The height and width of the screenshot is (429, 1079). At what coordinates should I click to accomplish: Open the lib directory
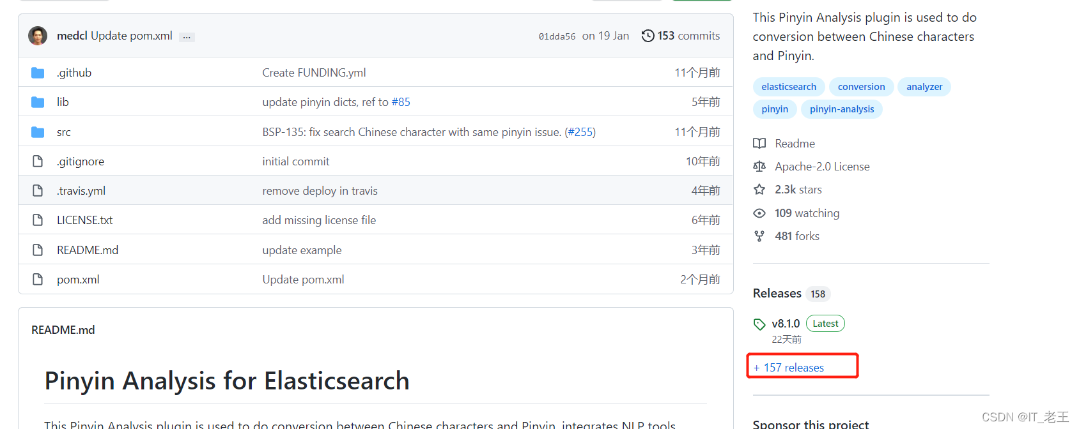coord(63,102)
